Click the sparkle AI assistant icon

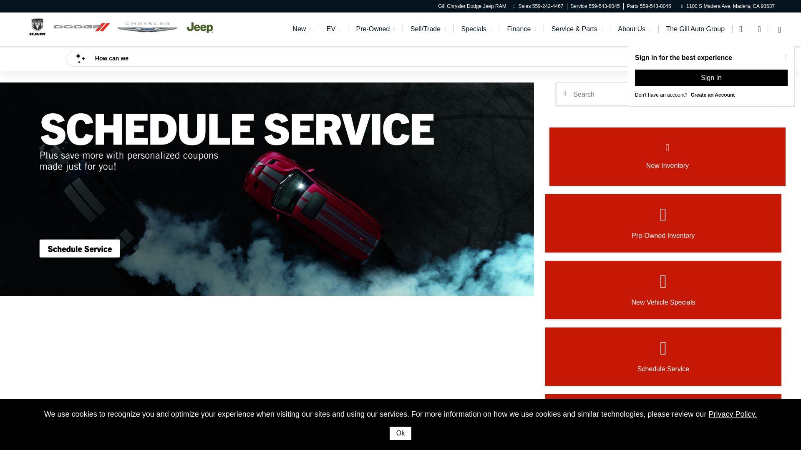point(80,58)
